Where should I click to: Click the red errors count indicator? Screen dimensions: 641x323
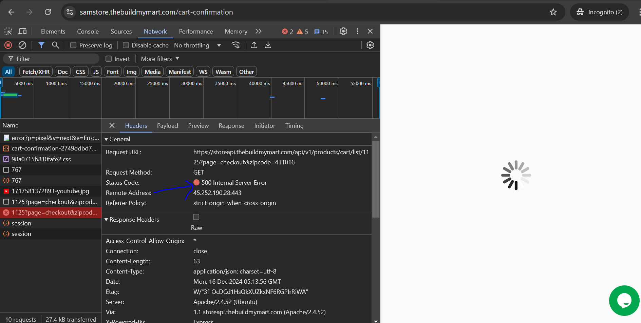(287, 32)
